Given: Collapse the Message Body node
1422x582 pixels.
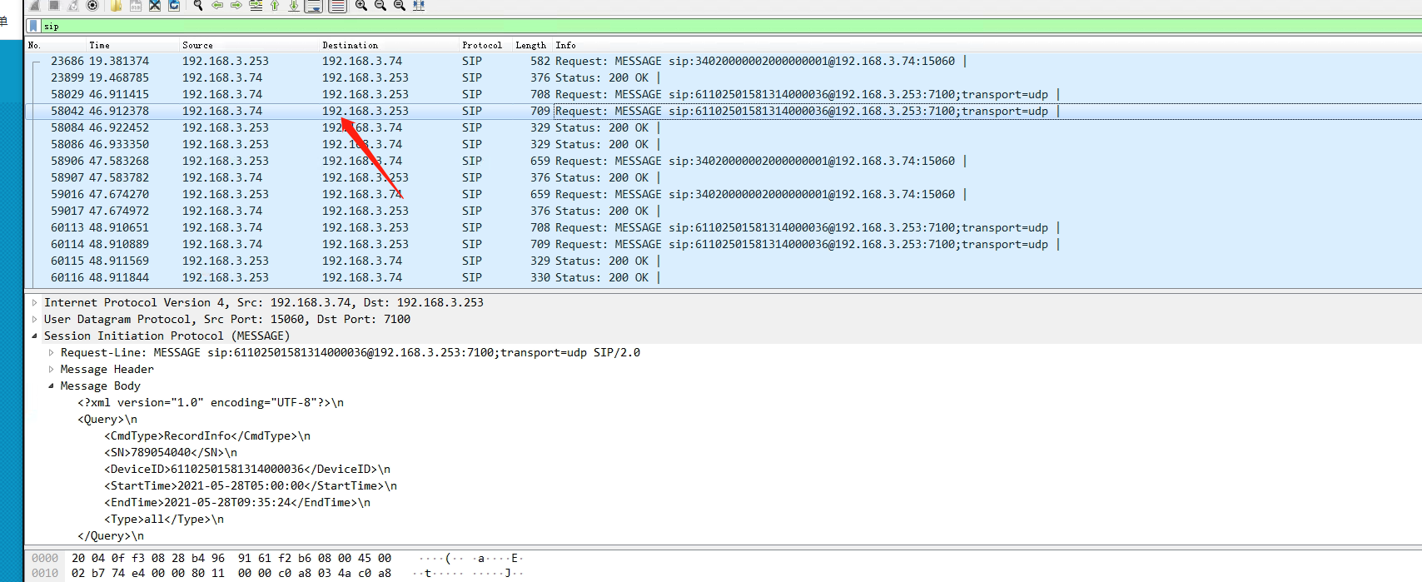Looking at the screenshot, I should point(51,386).
